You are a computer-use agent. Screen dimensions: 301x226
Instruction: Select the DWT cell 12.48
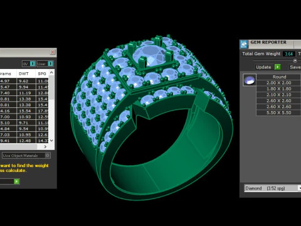point(26,141)
